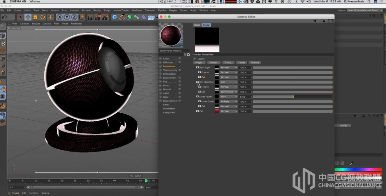Open Render Settings clapperboard with gear
This screenshot has width=386, height=196.
(x=106, y=17)
